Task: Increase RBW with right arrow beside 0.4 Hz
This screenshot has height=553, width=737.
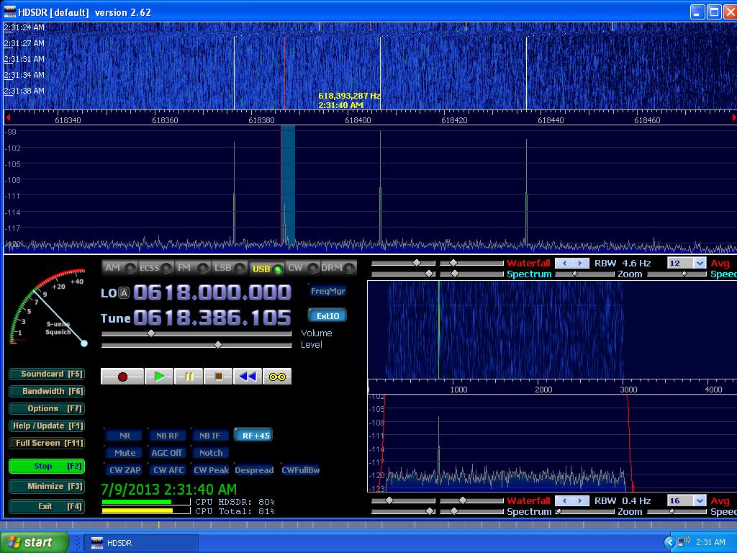Action: point(581,501)
